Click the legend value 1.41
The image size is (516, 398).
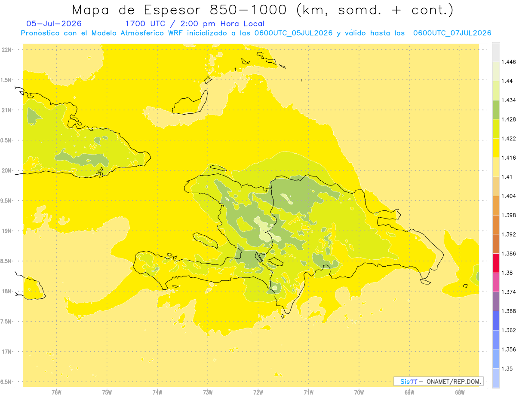click(x=507, y=177)
